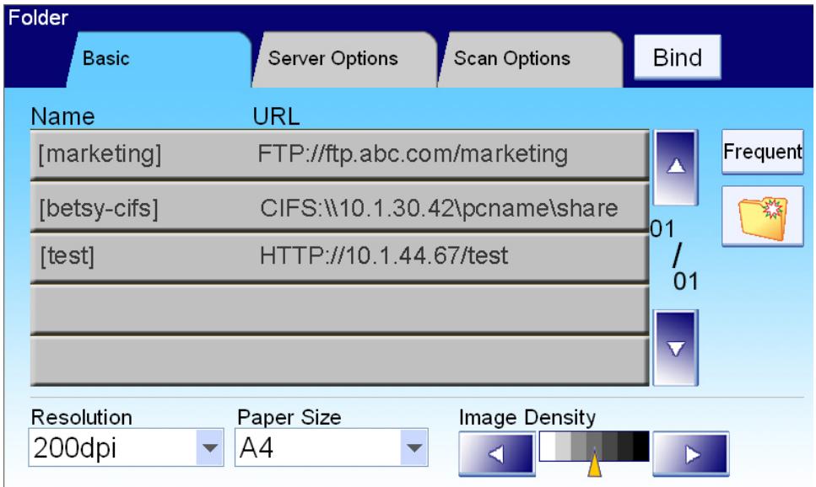816x487 pixels.
Task: Click the Image Density grayscale slider bar
Action: click(x=594, y=447)
